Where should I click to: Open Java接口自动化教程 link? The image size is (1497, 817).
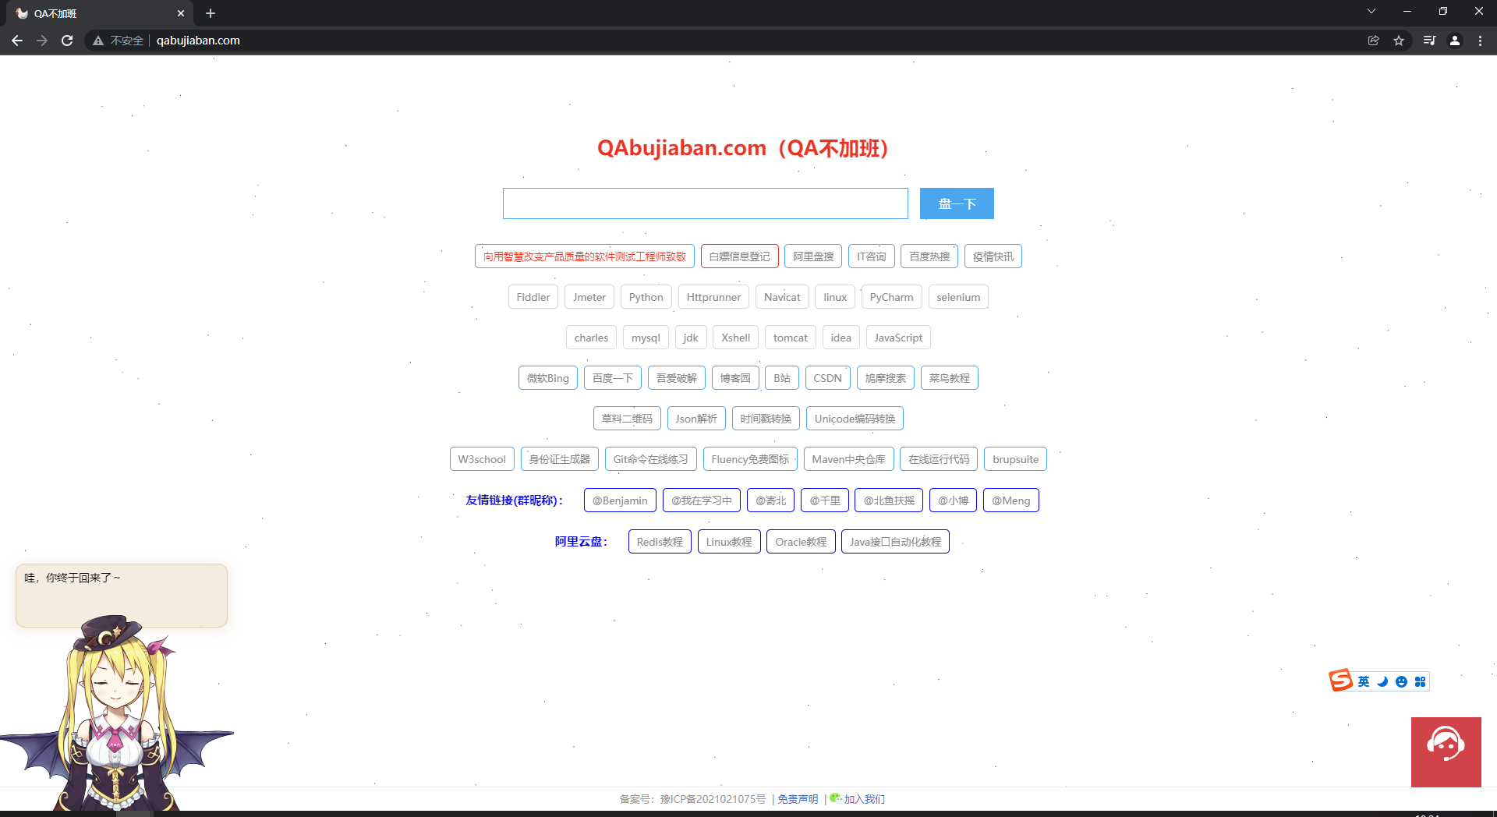click(895, 542)
